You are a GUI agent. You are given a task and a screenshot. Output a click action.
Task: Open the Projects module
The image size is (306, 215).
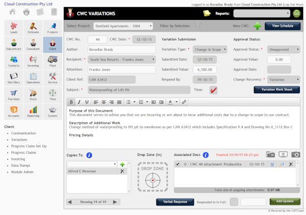[53, 28]
